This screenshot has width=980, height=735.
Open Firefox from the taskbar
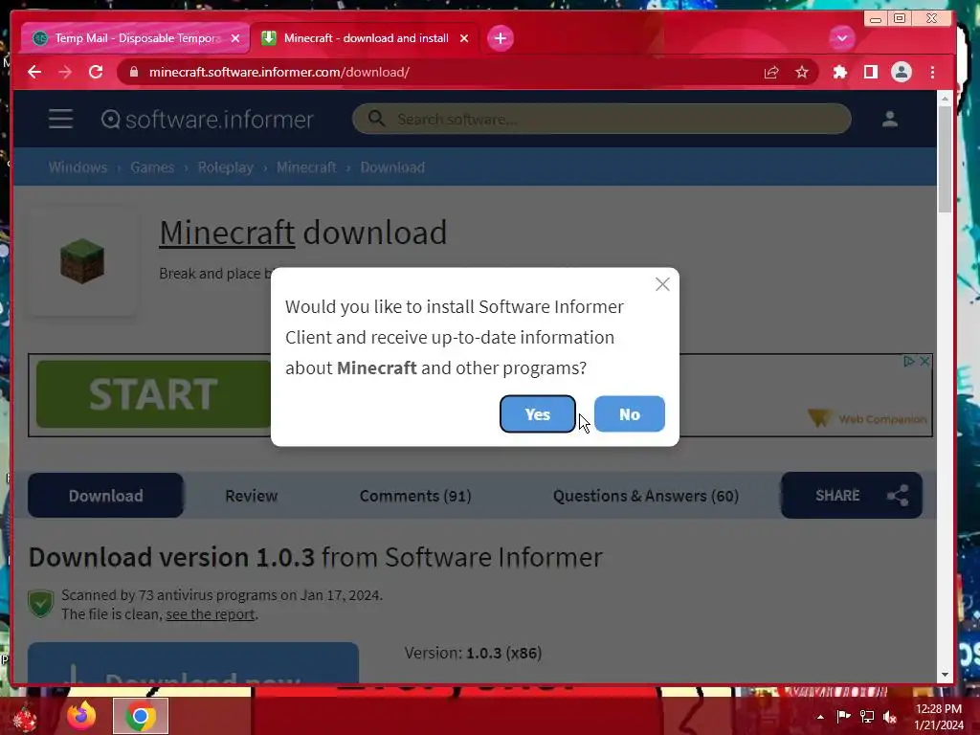[x=81, y=716]
